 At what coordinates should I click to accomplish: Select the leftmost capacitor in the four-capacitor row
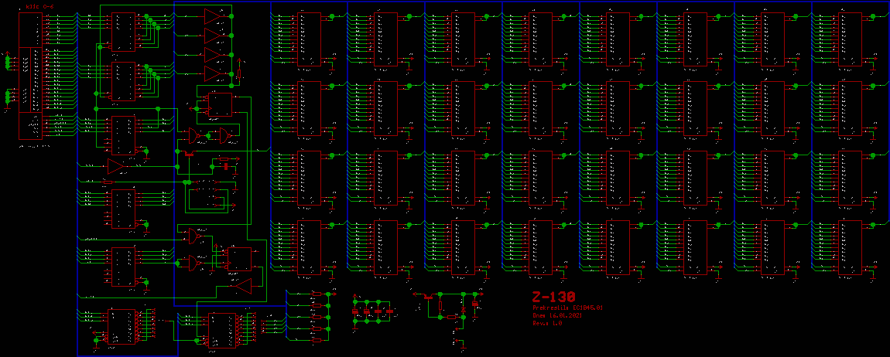(356, 311)
